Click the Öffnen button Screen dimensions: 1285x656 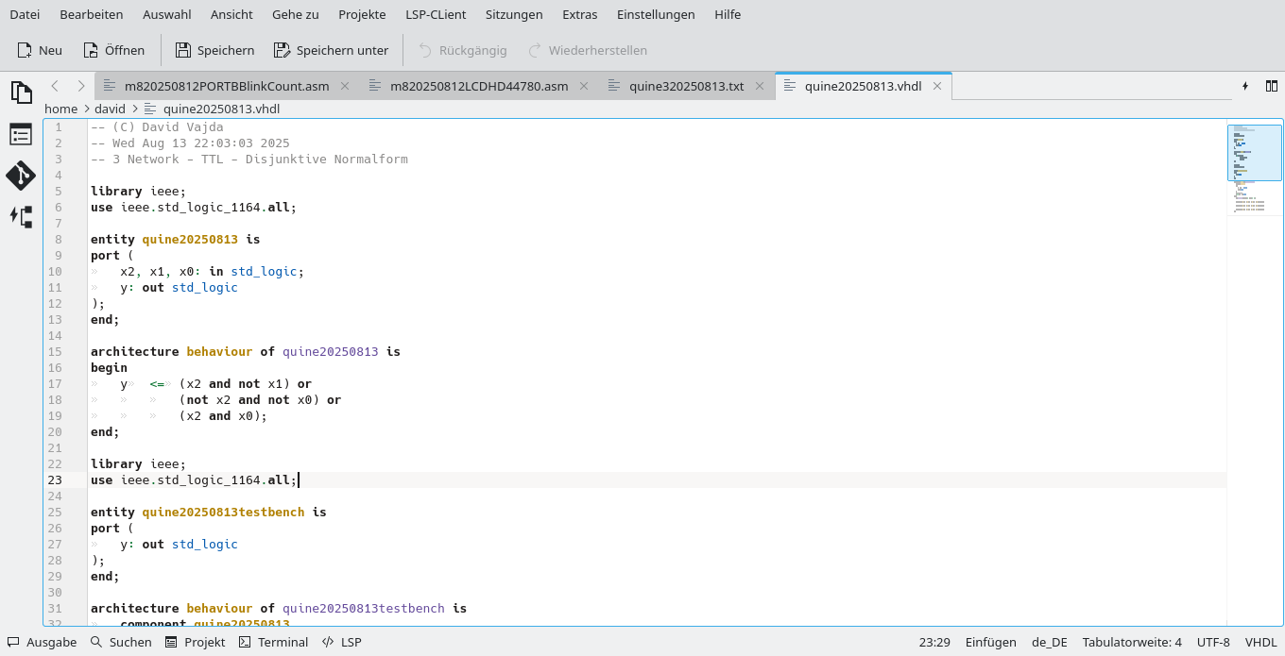pyautogui.click(x=113, y=50)
